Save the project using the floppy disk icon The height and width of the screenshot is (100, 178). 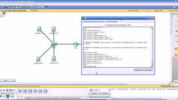[x=6, y=7]
